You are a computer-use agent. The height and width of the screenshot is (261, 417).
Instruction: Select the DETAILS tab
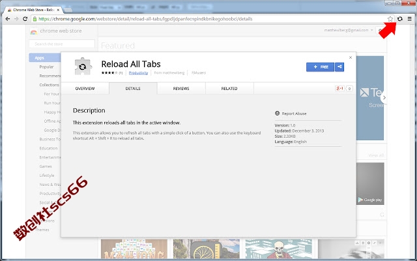(x=133, y=89)
